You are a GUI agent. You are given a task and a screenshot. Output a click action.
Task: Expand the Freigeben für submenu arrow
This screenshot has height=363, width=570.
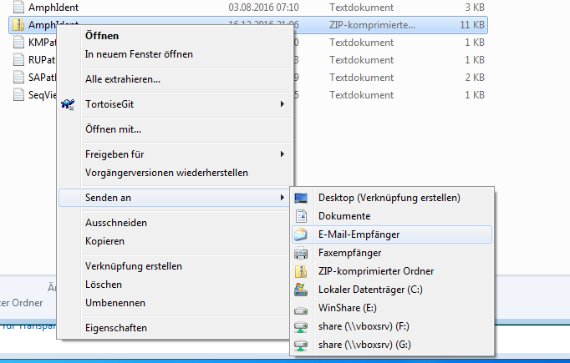(282, 154)
